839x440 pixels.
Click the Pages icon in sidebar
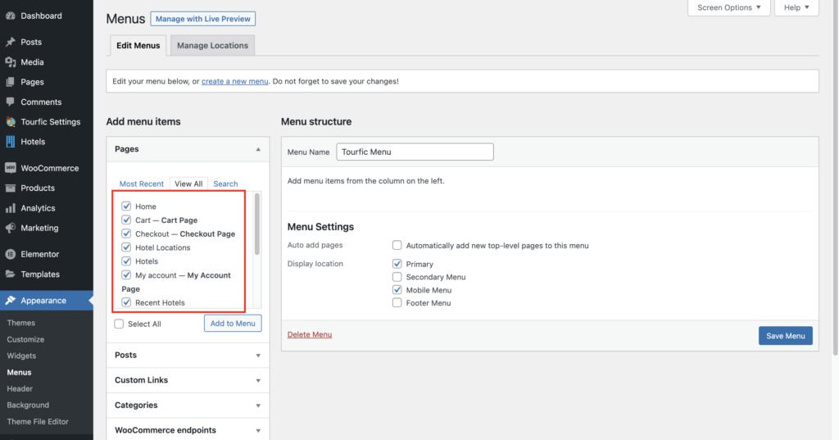tap(10, 82)
